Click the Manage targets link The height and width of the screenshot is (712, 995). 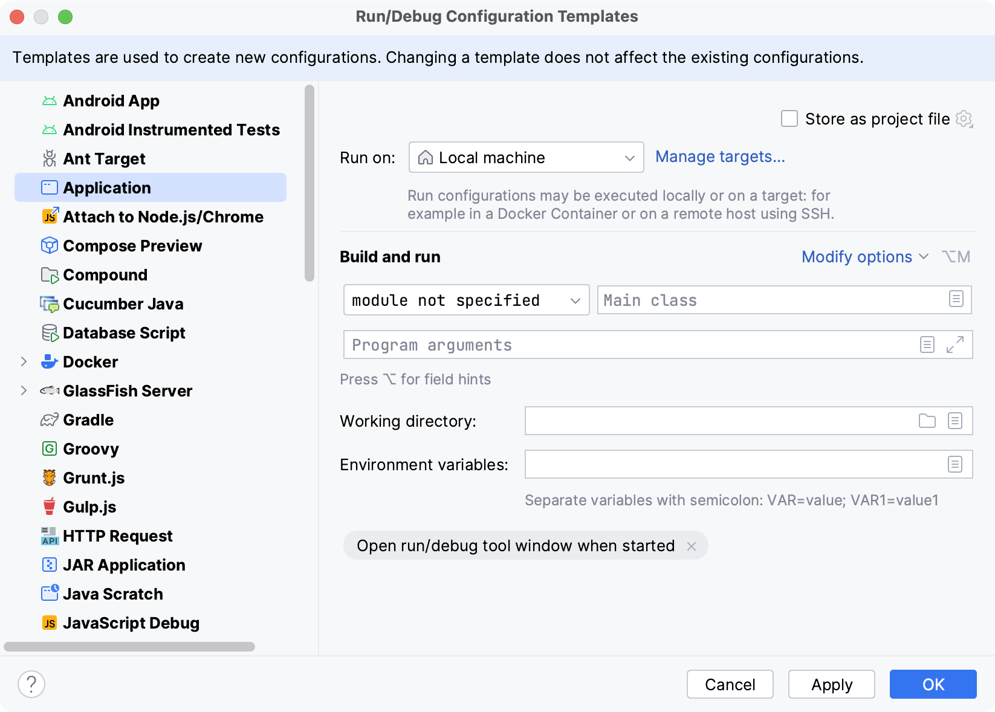coord(720,157)
